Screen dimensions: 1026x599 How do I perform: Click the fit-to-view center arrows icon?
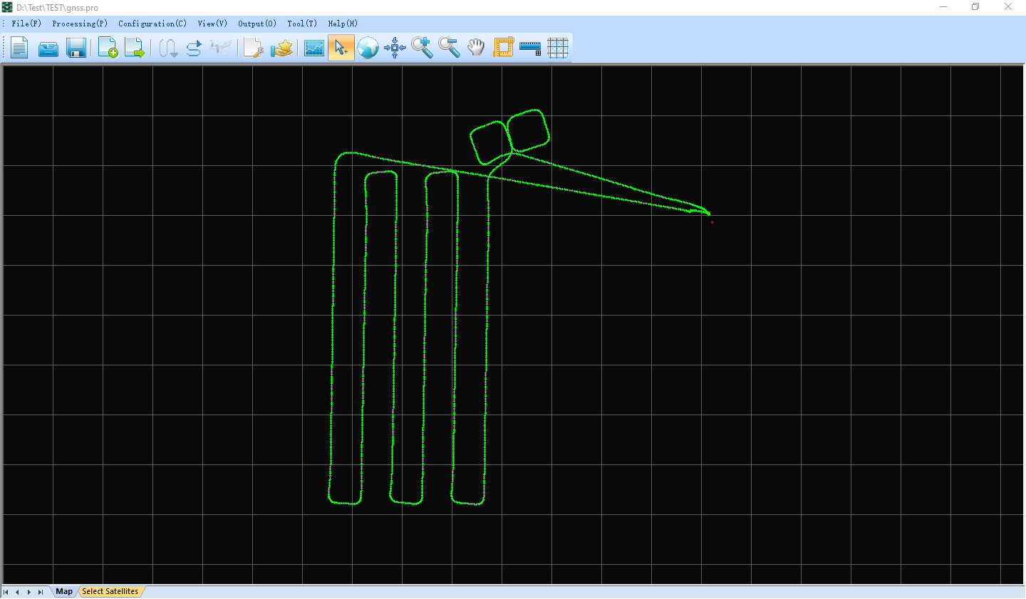pos(395,48)
